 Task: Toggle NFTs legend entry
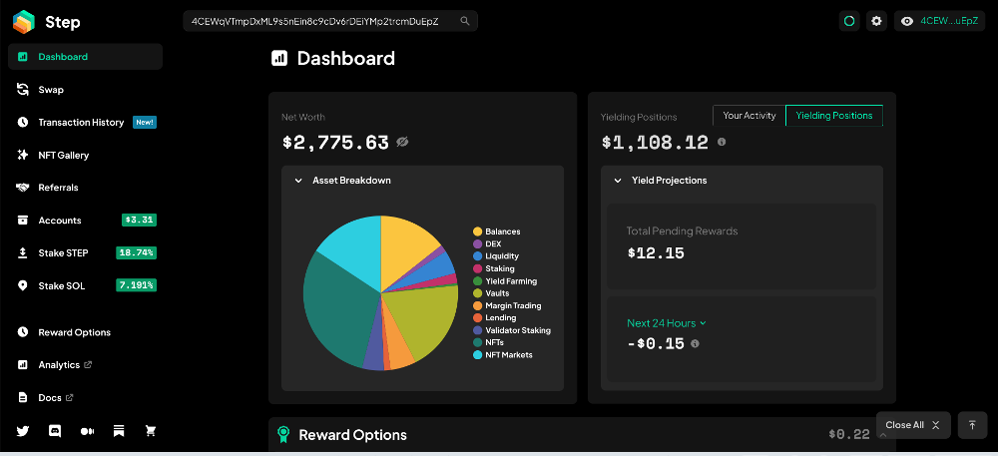[488, 342]
